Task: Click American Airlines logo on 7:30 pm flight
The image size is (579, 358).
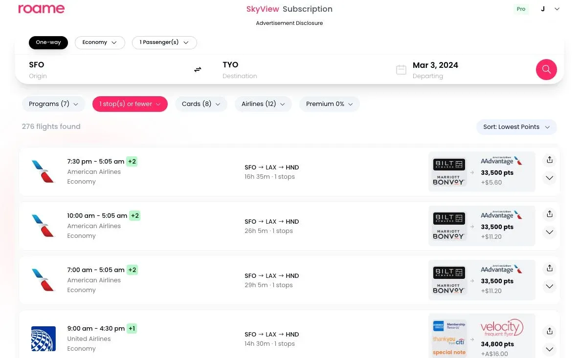Action: click(43, 171)
